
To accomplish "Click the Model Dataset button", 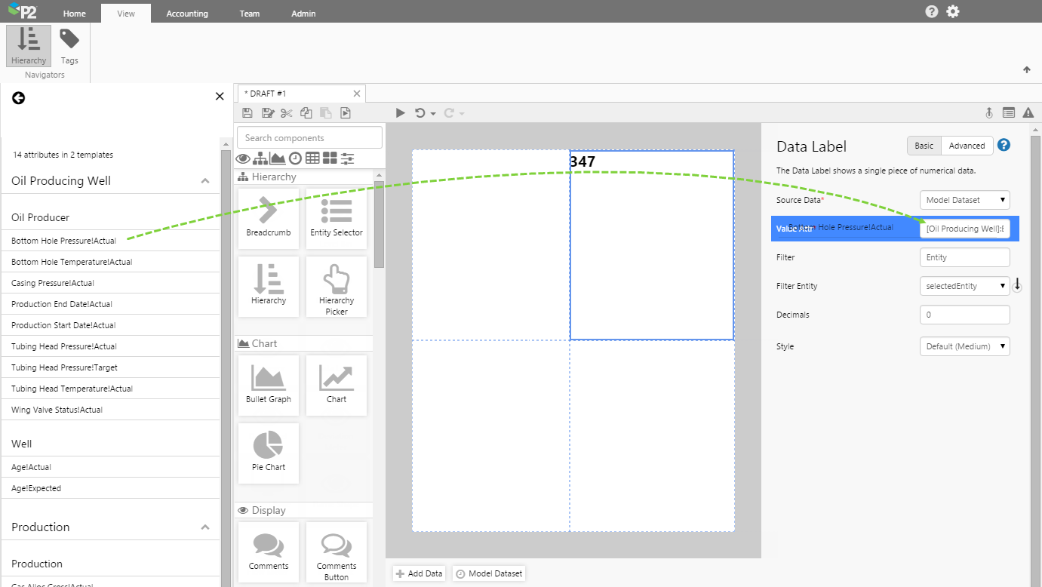I will (489, 573).
